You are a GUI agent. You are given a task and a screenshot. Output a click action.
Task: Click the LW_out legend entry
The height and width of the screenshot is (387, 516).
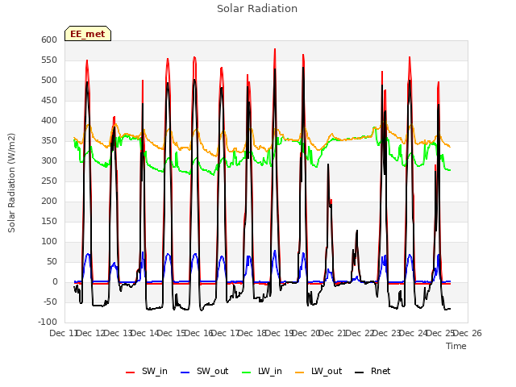[318, 371]
